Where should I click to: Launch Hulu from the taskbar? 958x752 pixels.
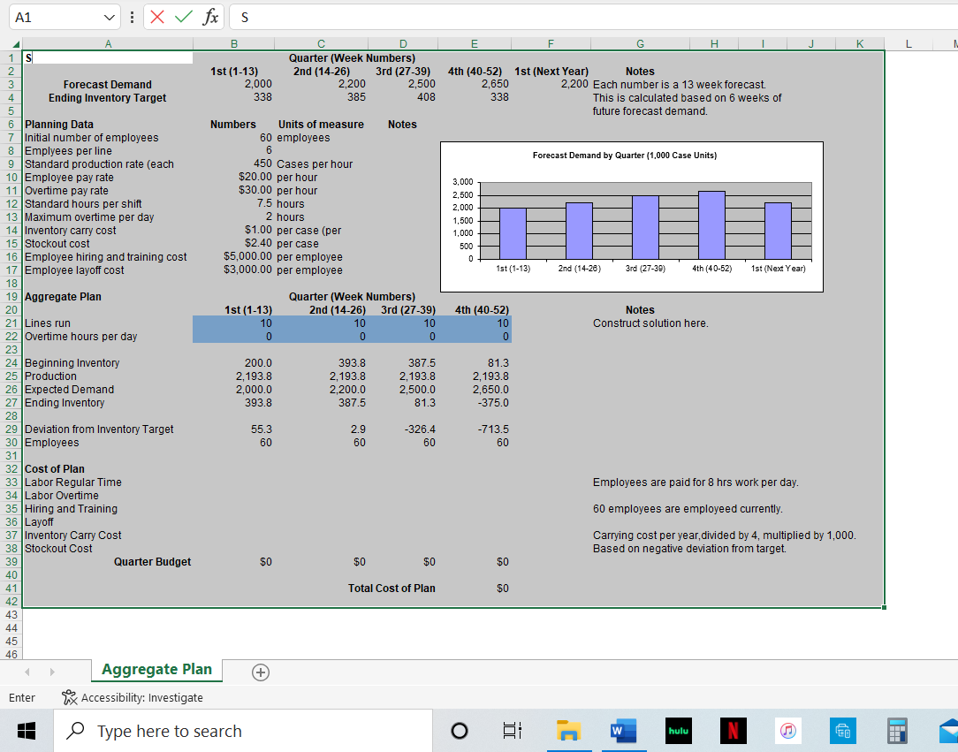(678, 731)
